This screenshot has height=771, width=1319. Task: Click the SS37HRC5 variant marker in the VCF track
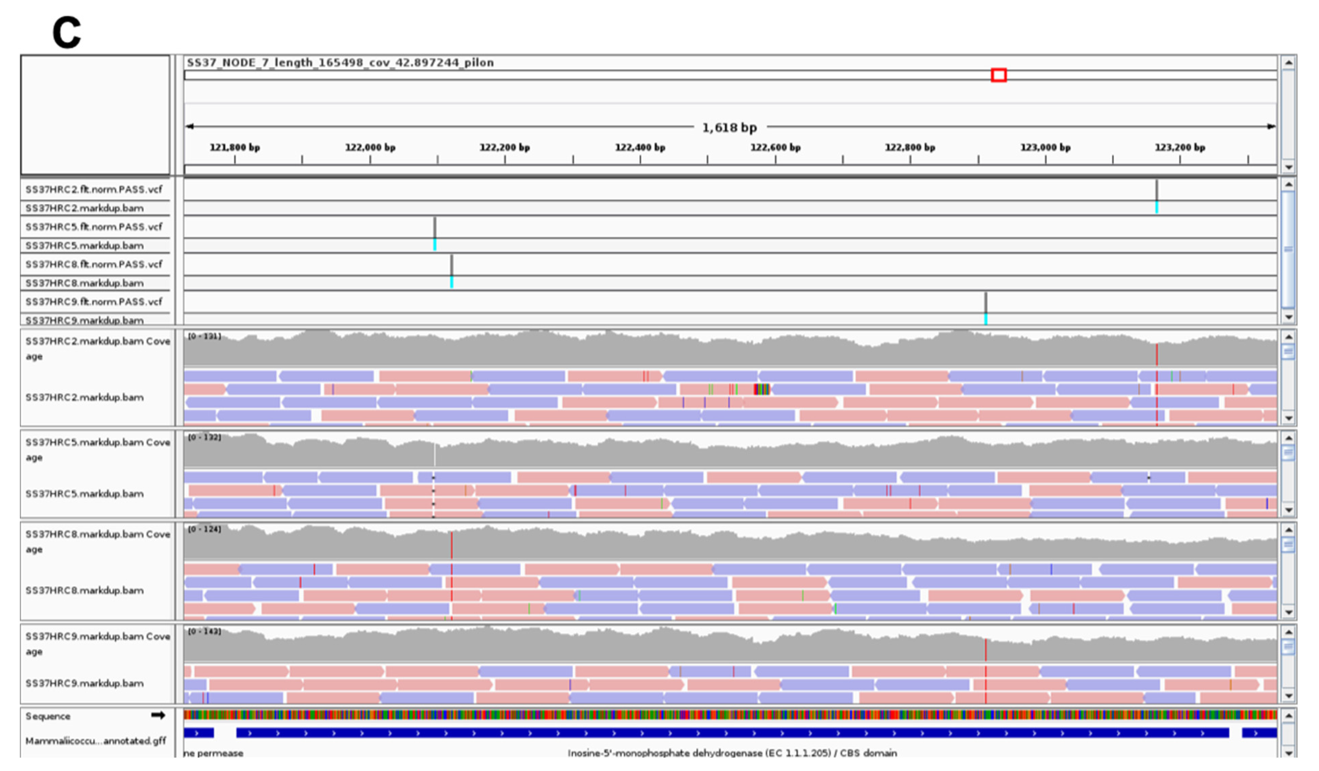434,228
